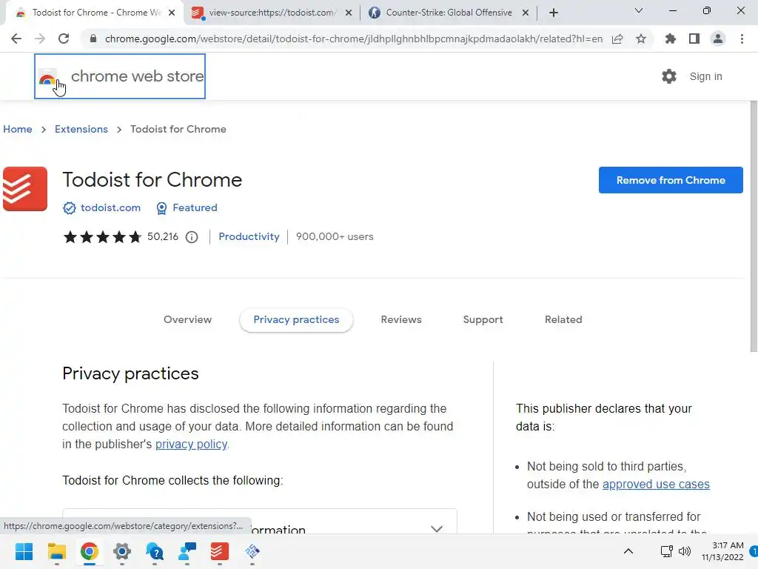Click the ratings info icon
The width and height of the screenshot is (758, 569).
click(x=192, y=237)
